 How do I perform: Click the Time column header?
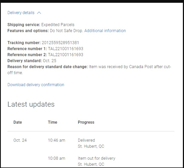(x=52, y=122)
